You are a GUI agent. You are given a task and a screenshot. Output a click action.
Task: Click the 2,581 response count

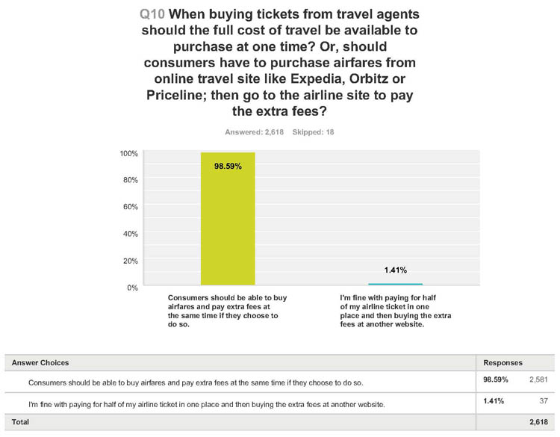point(538,379)
